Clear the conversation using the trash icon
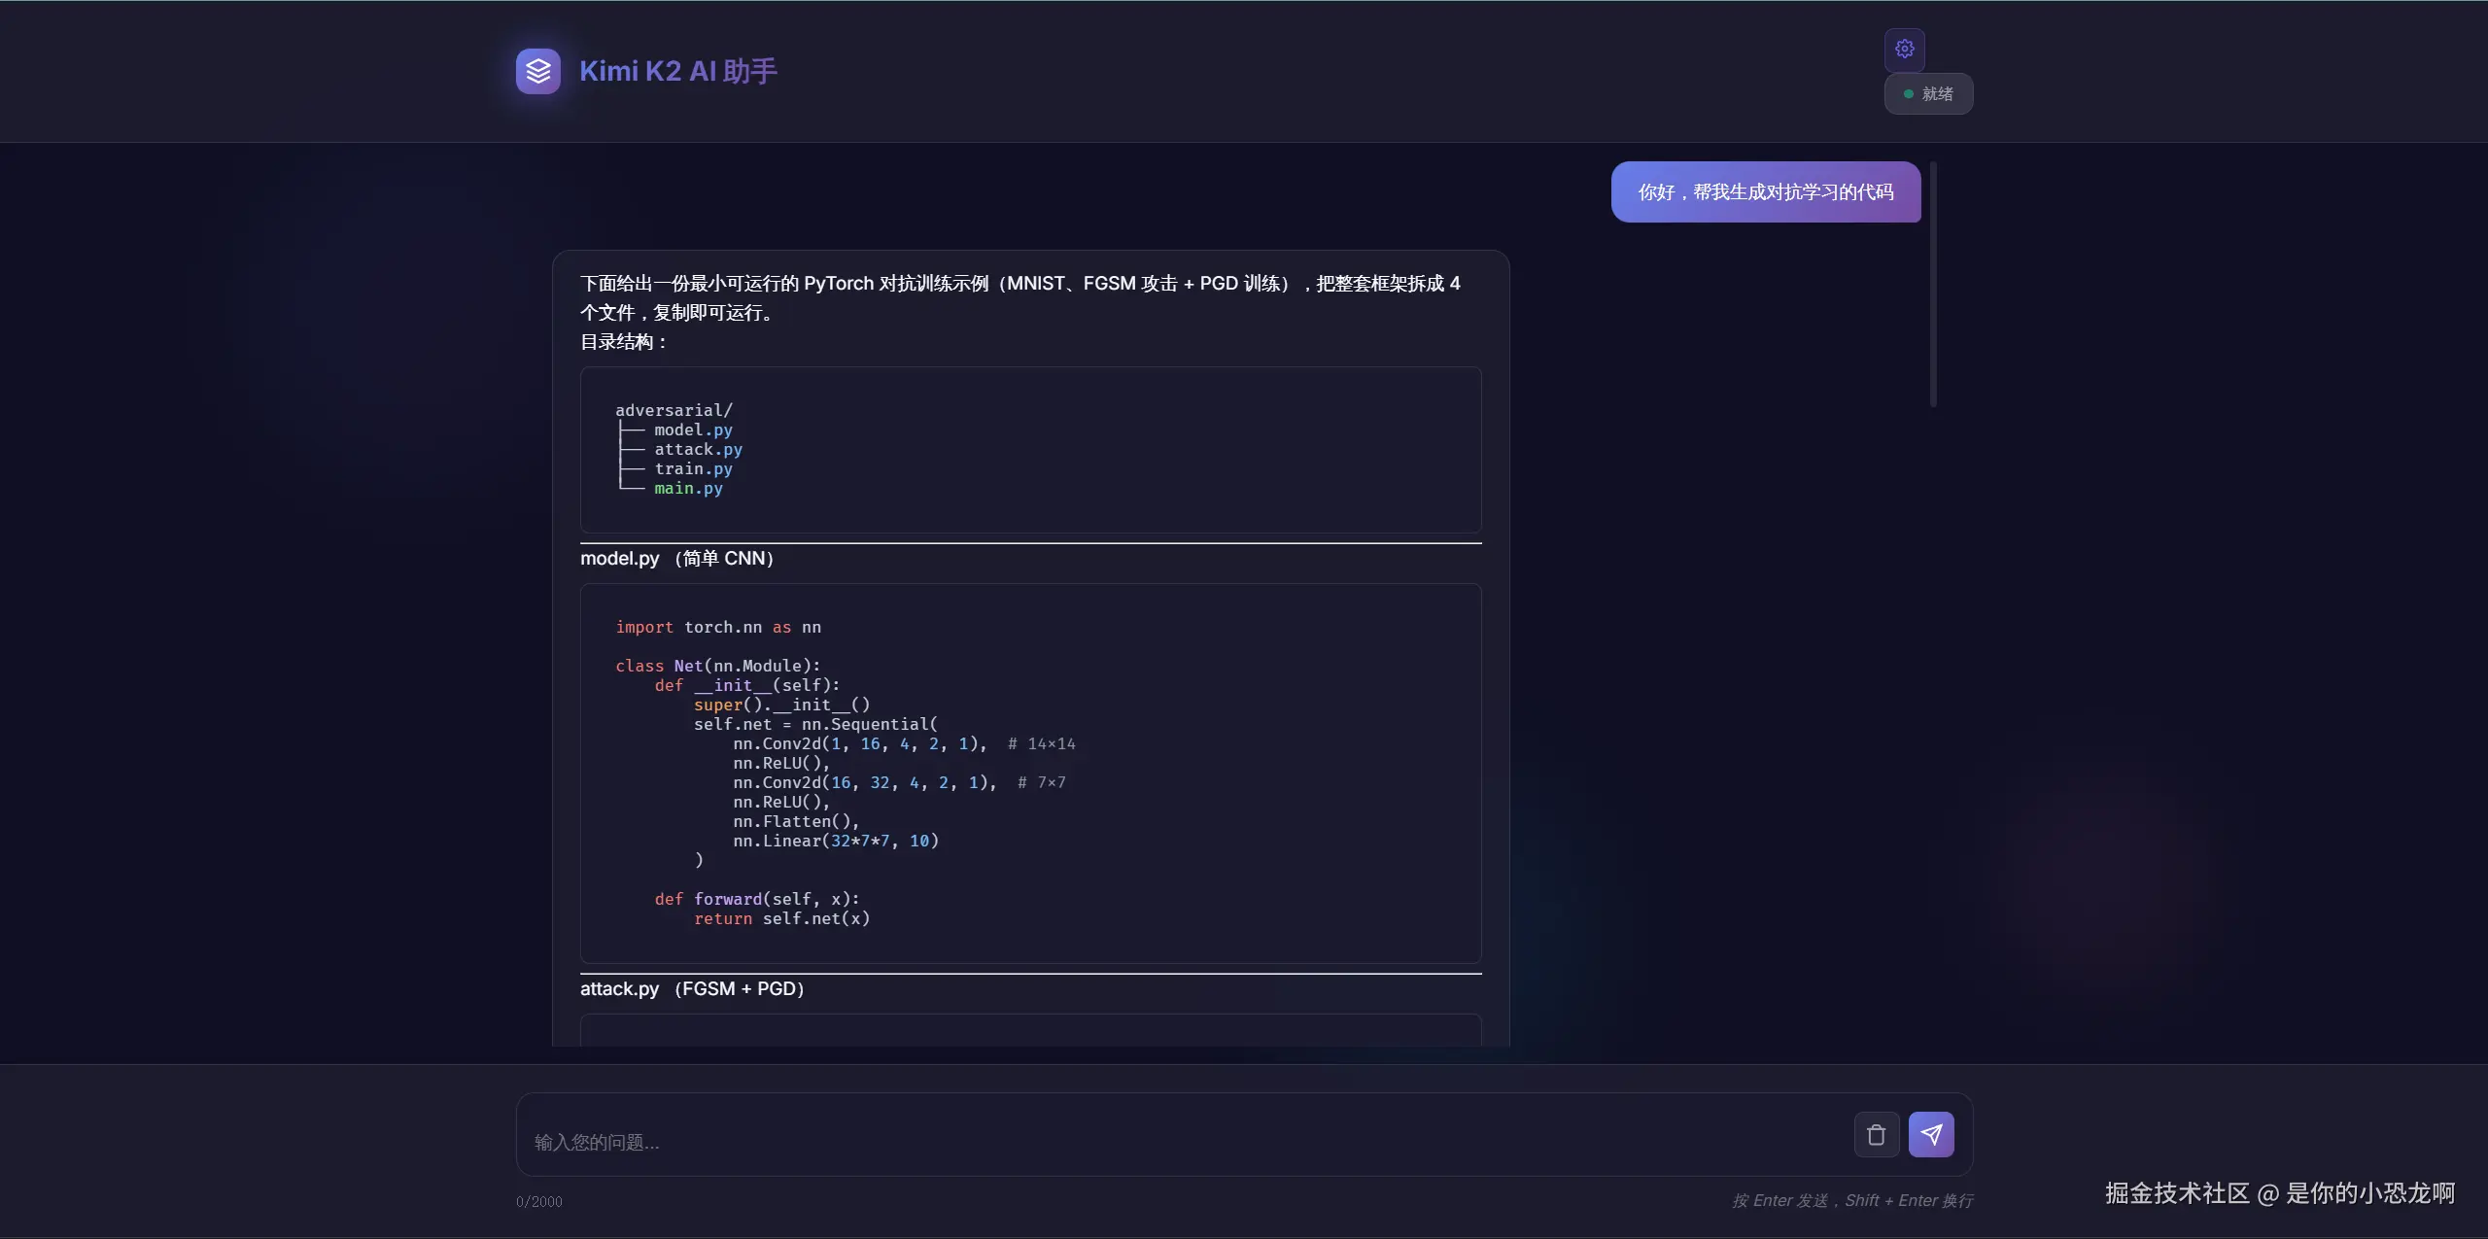 click(1876, 1134)
